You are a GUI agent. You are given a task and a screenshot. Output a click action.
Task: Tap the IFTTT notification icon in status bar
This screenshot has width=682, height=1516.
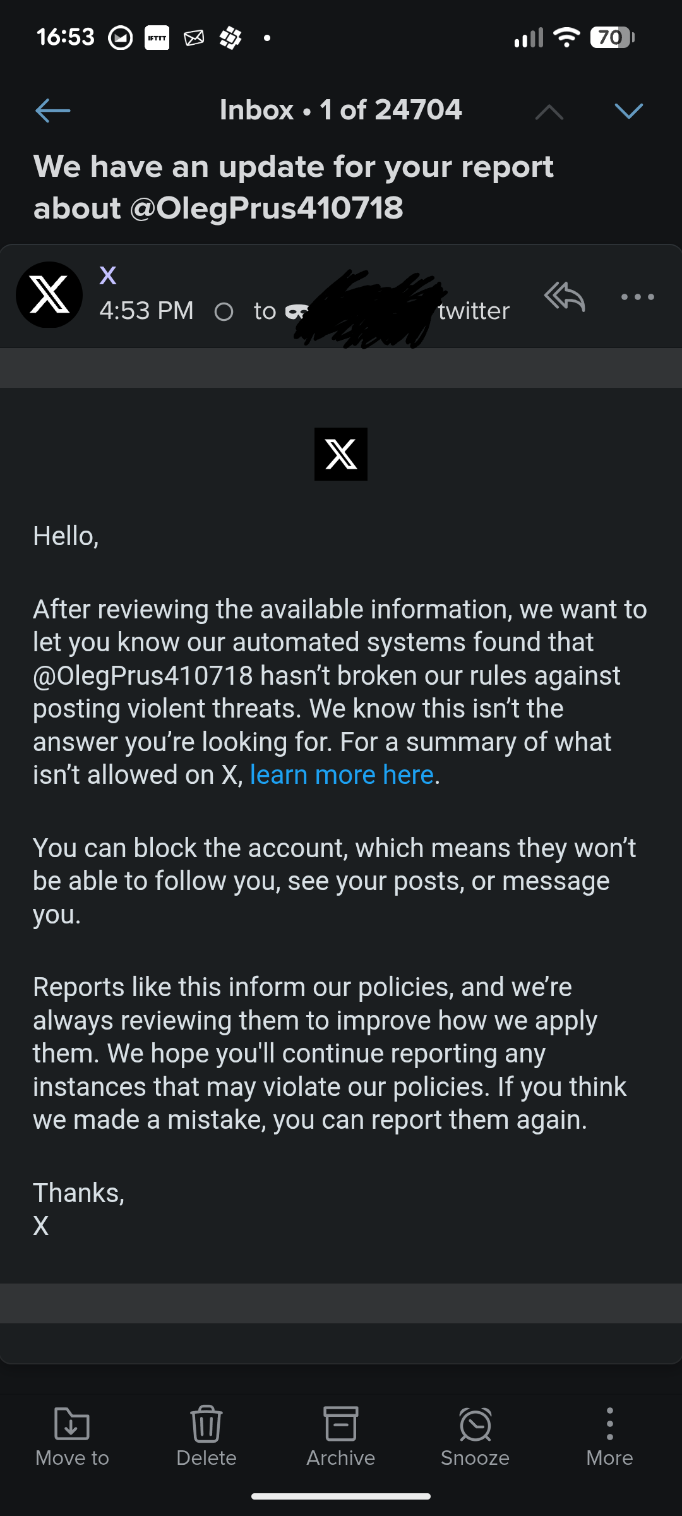coord(157,38)
